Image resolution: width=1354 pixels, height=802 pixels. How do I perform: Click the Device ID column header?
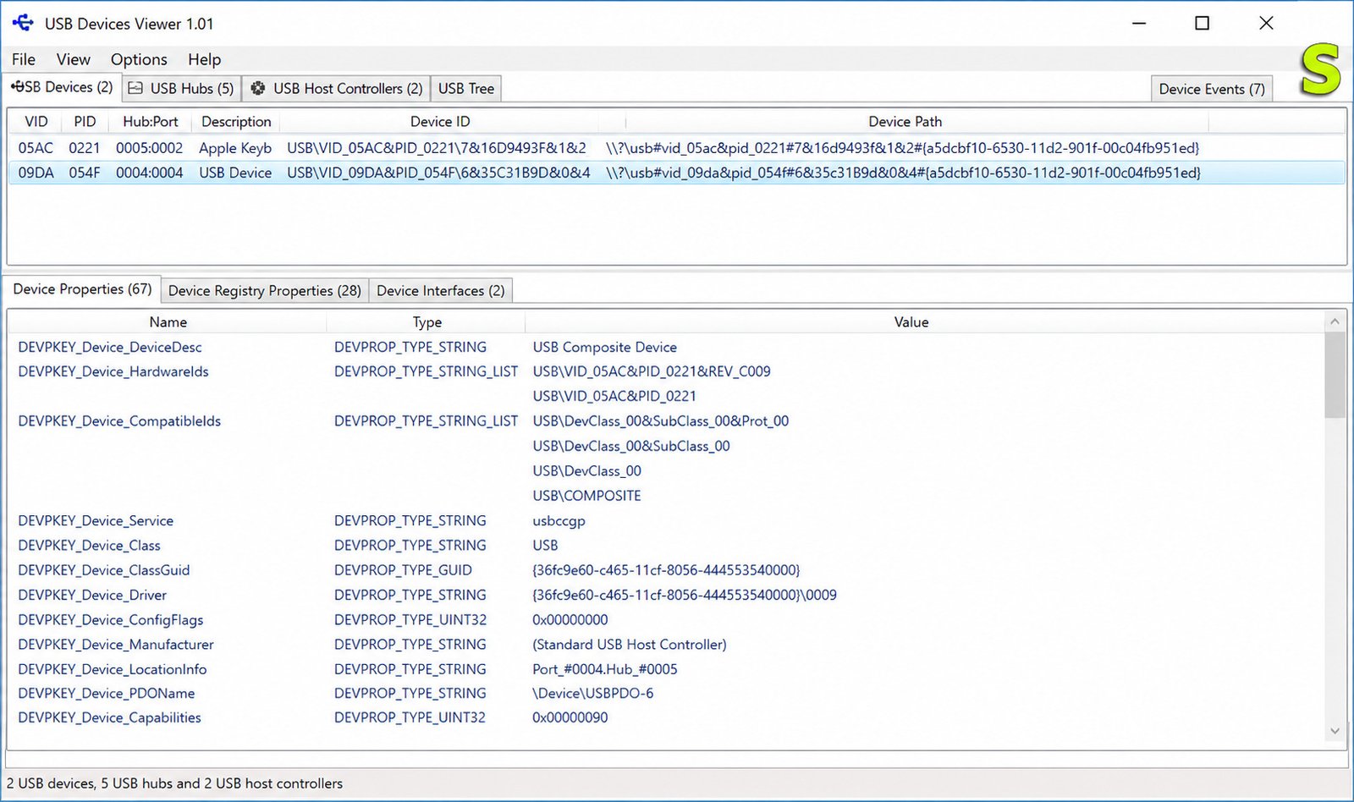(440, 122)
